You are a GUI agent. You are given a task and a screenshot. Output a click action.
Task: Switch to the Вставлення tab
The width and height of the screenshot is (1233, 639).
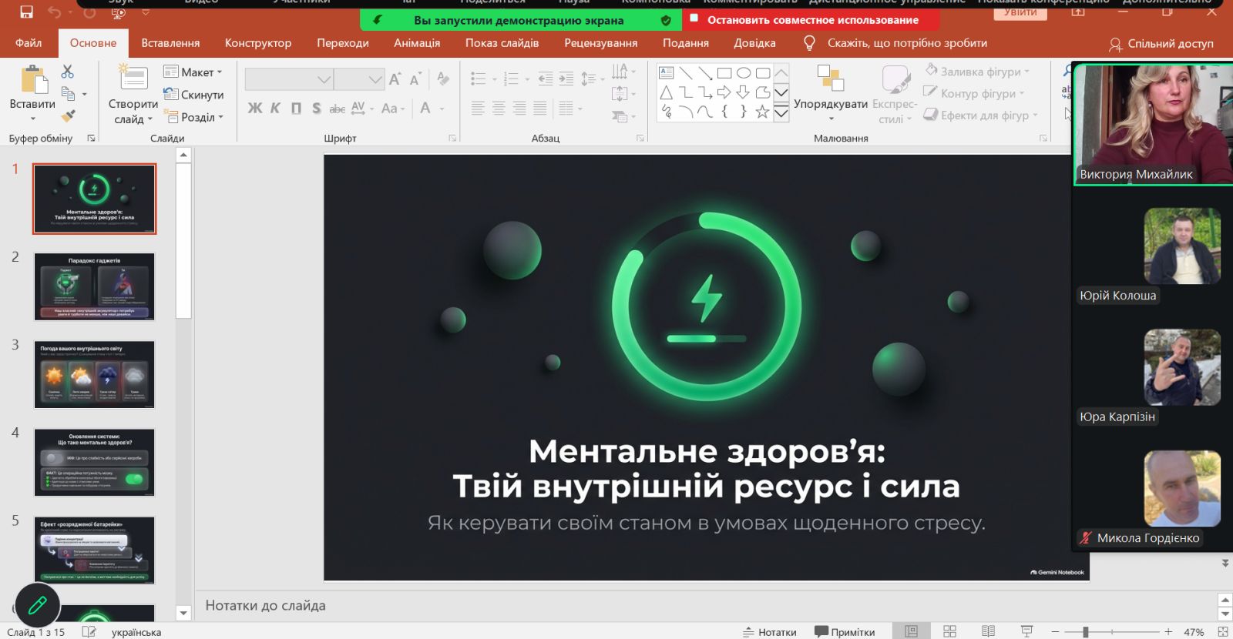click(170, 43)
